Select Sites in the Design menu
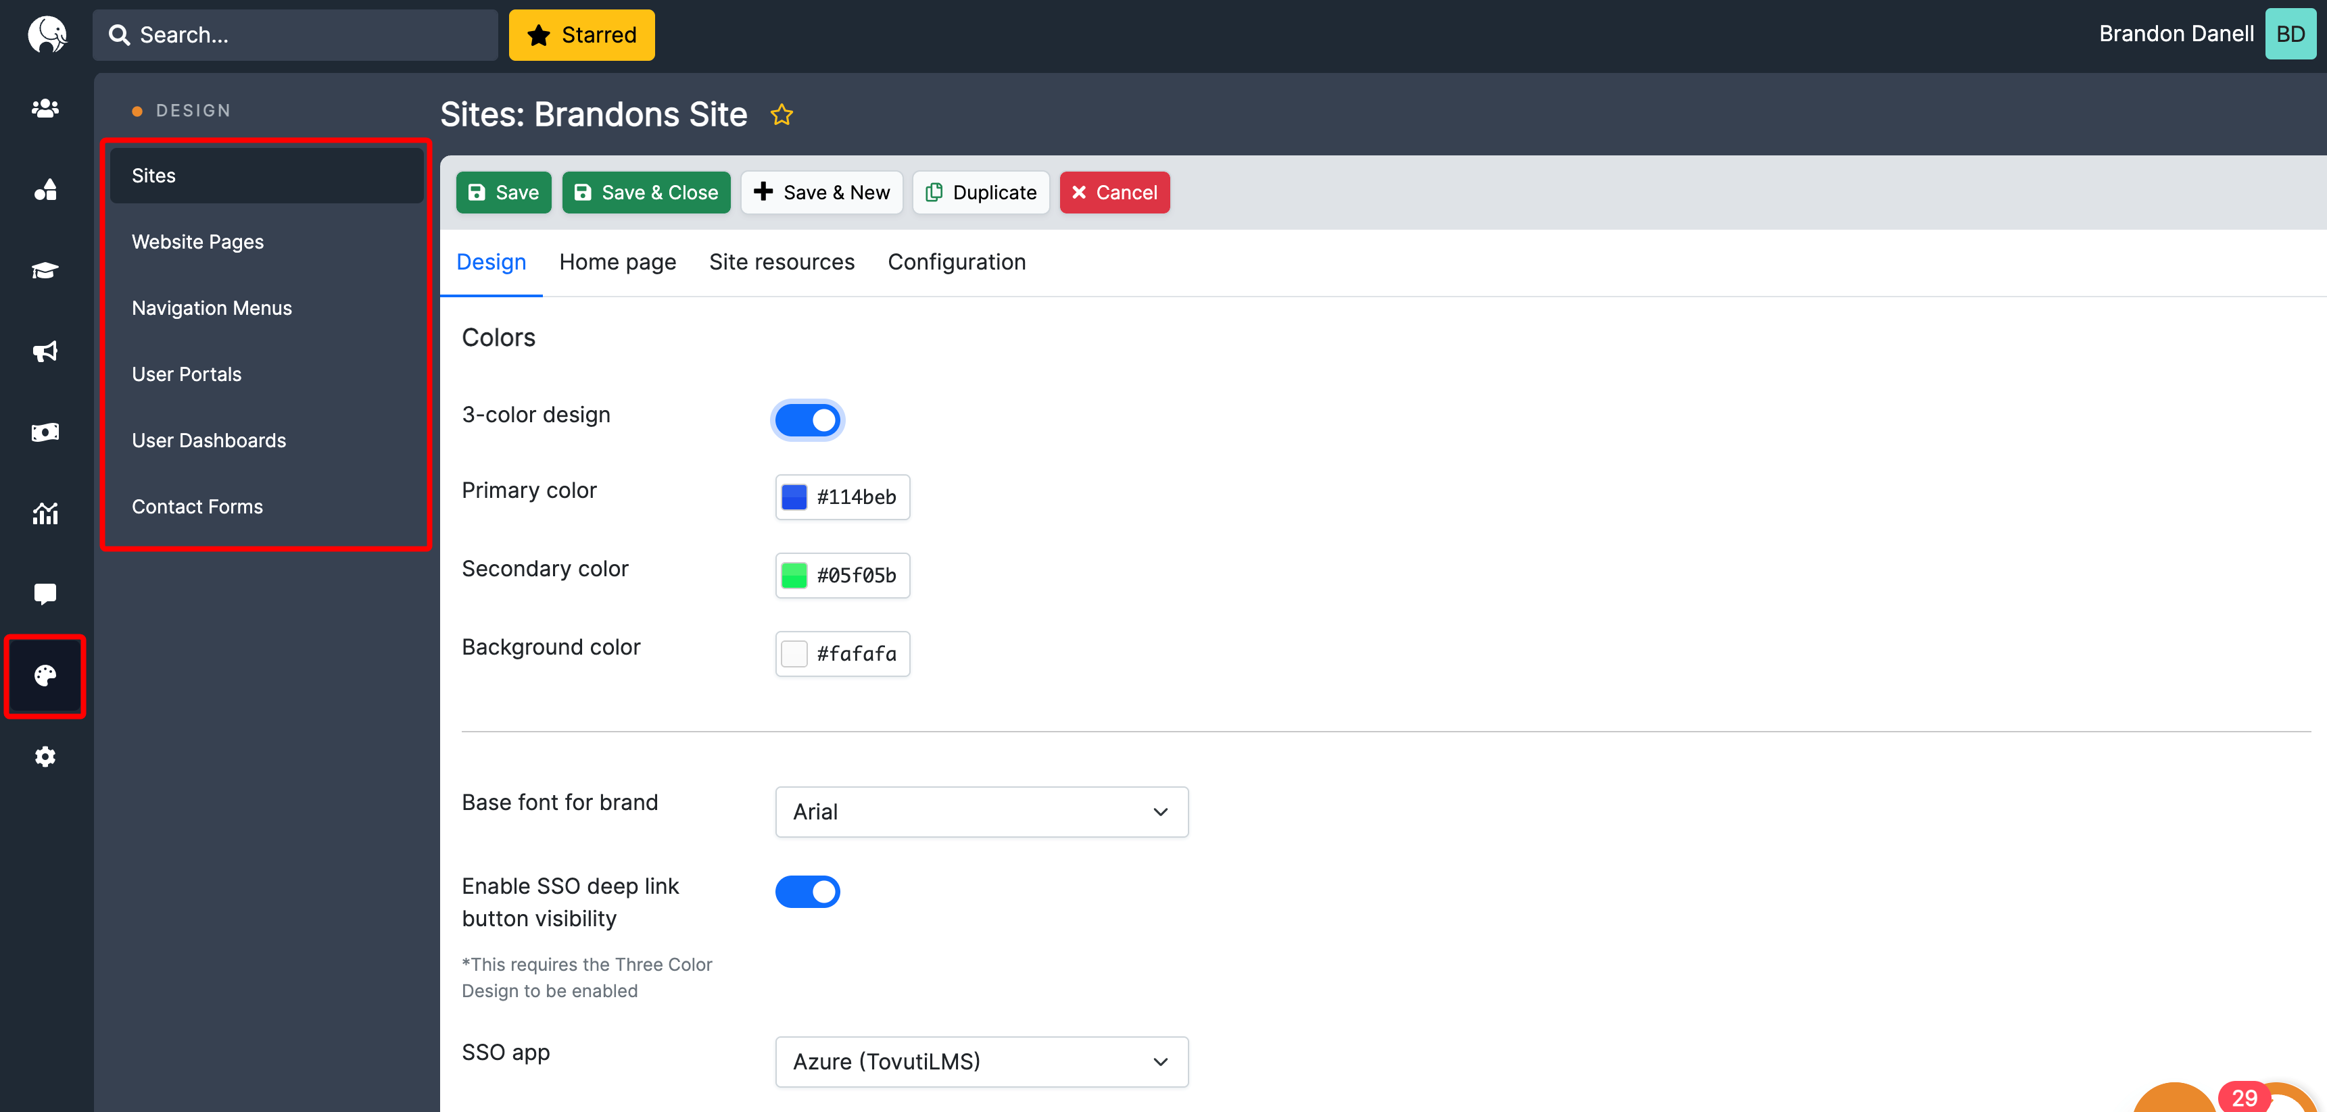2327x1112 pixels. [x=266, y=175]
